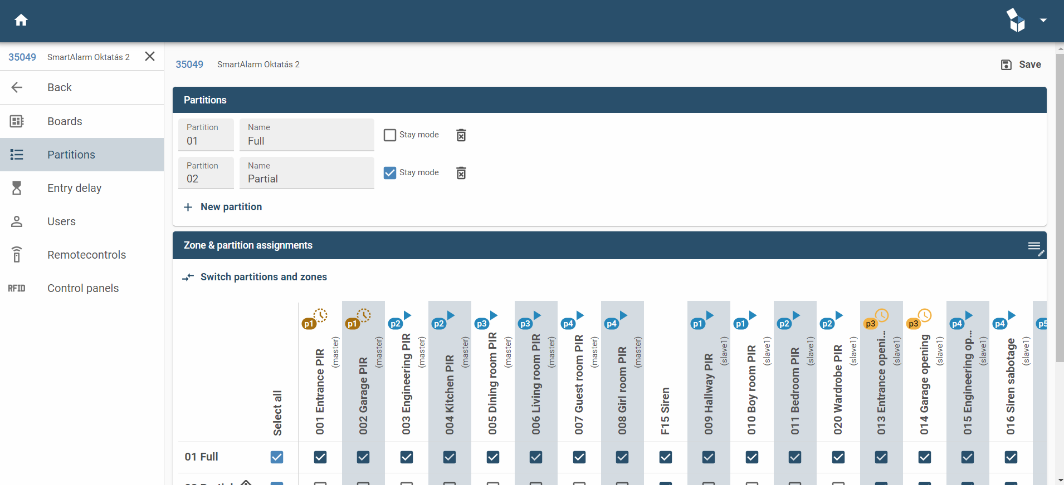This screenshot has width=1064, height=485.
Task: Select the Partitions menu item
Action: [x=82, y=155]
